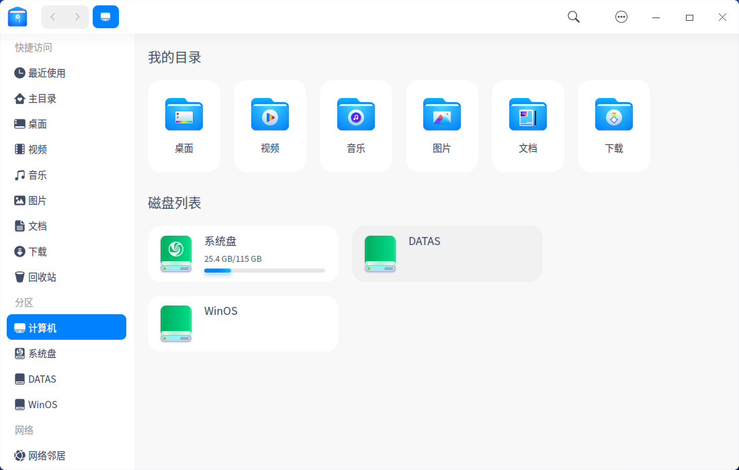The height and width of the screenshot is (470, 739).
Task: Go back with the left arrow button
Action: (53, 17)
